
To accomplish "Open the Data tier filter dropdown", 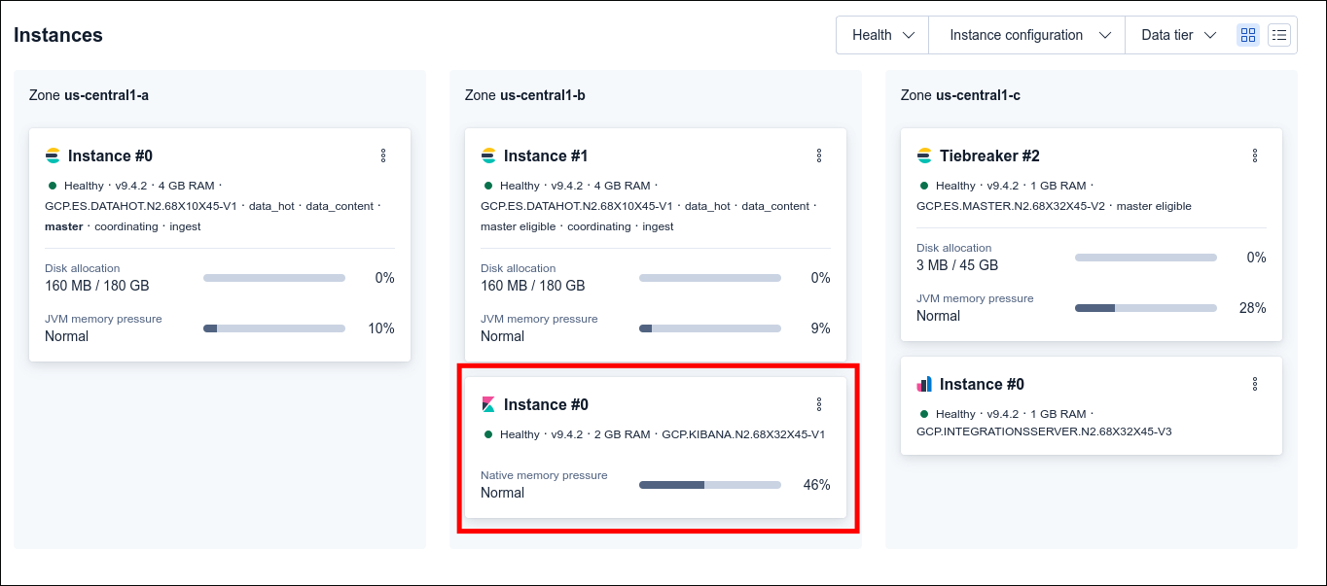I will (1178, 35).
